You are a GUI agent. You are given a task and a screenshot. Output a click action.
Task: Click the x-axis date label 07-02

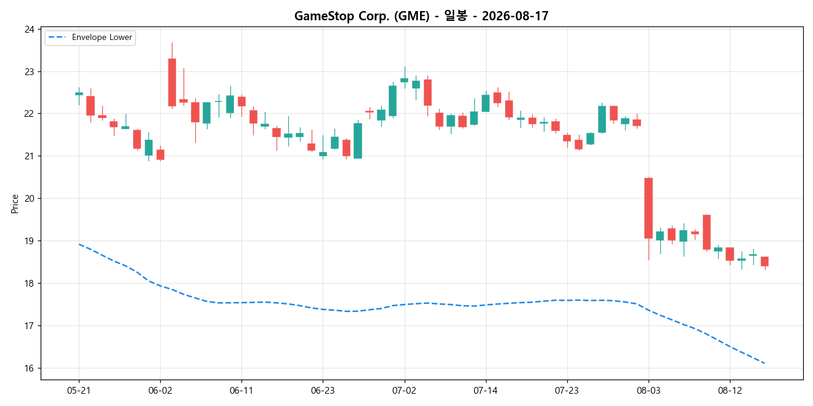point(404,391)
